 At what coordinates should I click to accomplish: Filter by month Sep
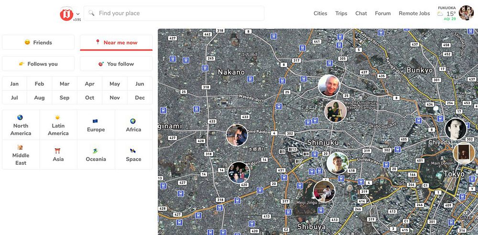(x=65, y=98)
